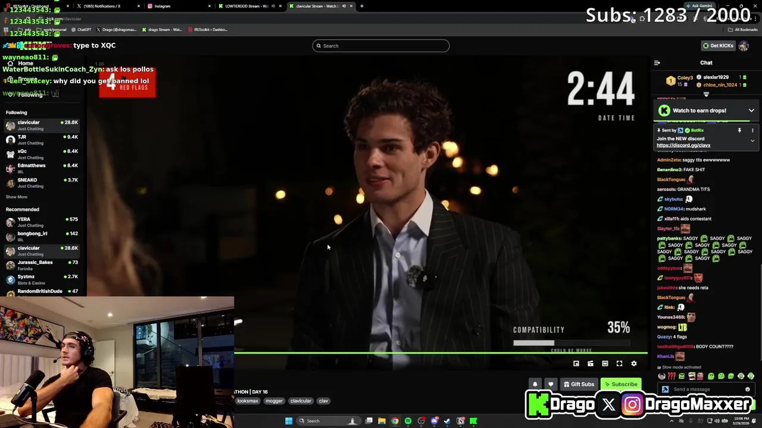Expand the chat gift leaderboard handle
Image resolution: width=762 pixels, height=428 pixels.
706,95
